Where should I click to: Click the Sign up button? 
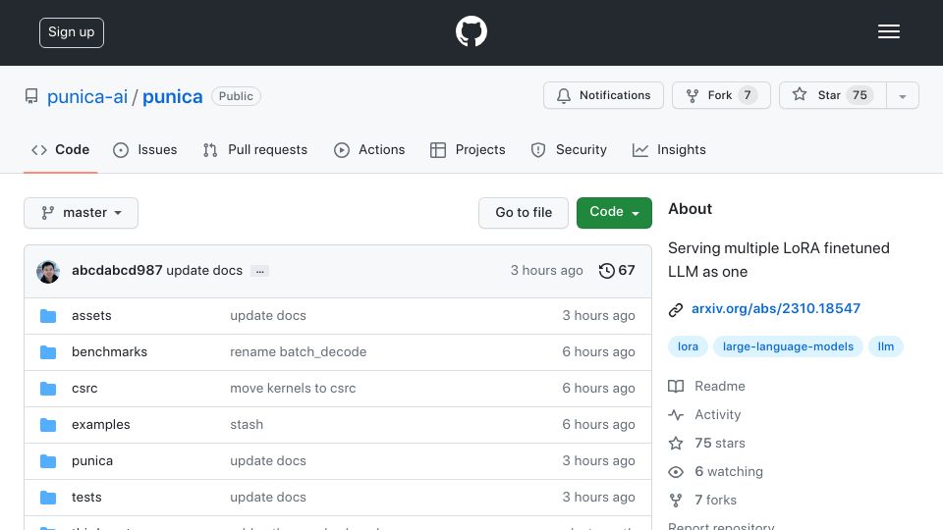click(x=72, y=32)
